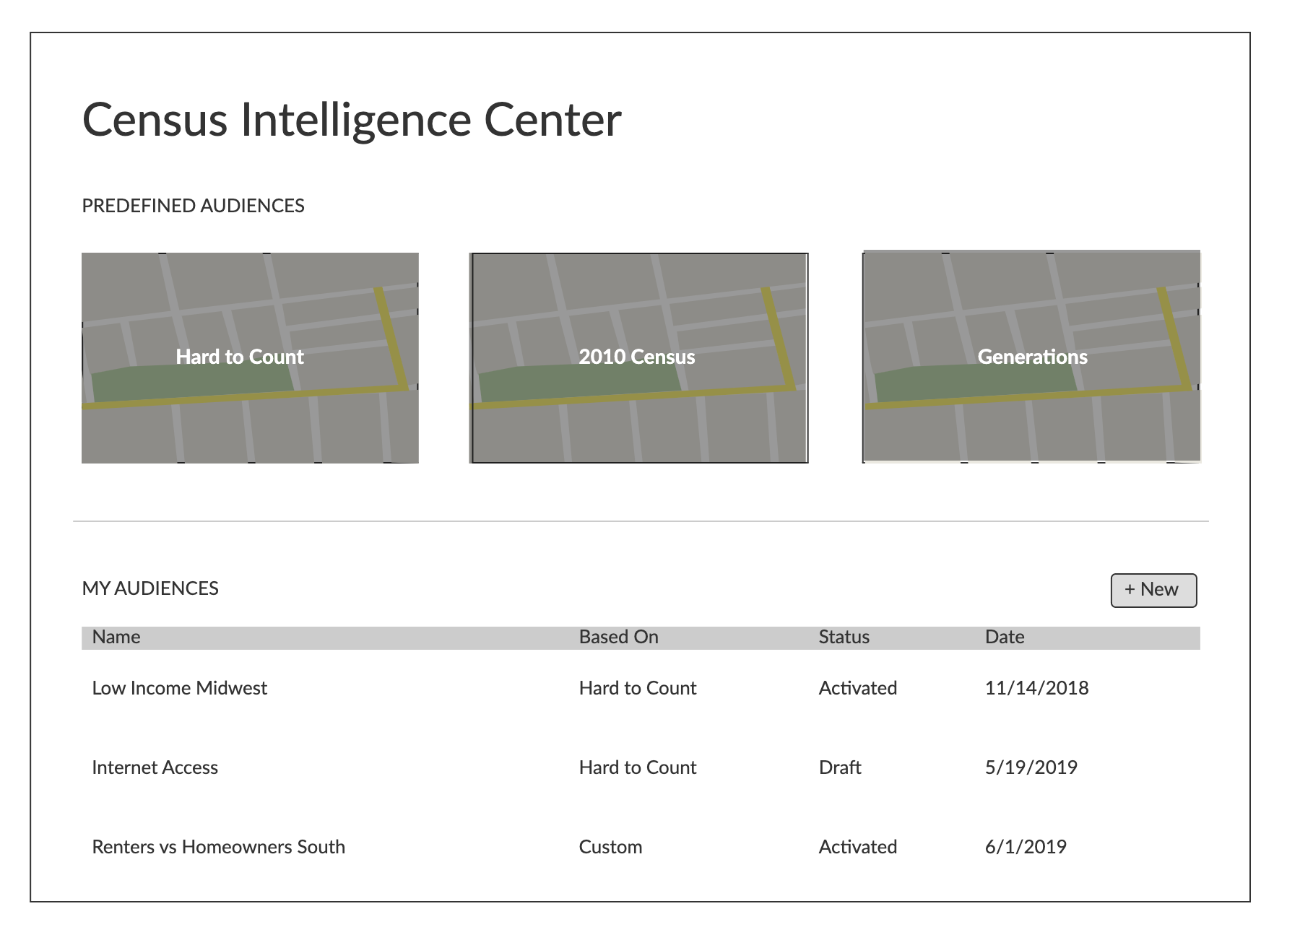Click the Census Intelligence Center title
The height and width of the screenshot is (940, 1300).
(x=352, y=120)
